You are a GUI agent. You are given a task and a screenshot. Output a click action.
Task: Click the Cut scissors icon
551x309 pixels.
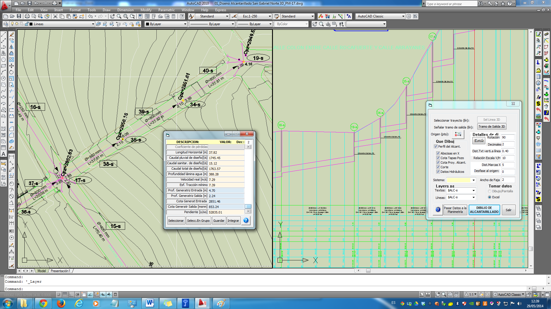point(55,16)
